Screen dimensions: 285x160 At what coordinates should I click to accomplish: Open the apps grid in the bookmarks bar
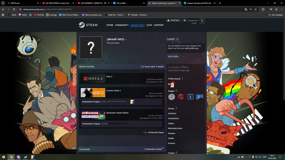pyautogui.click(x=3, y=15)
